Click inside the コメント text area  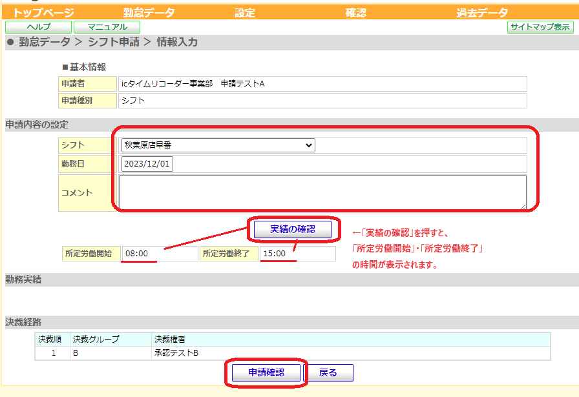[322, 192]
